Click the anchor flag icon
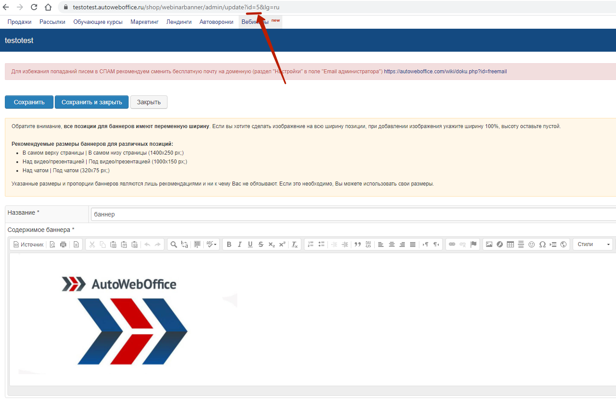616x402 pixels. click(474, 244)
